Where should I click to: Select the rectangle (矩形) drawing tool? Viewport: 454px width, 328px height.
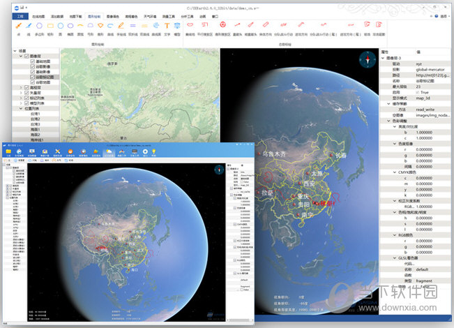pos(52,26)
